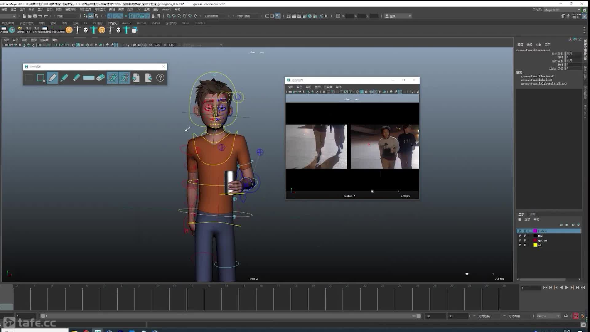Click the teal disc shelf icon
The height and width of the screenshot is (332, 590).
[12, 30]
